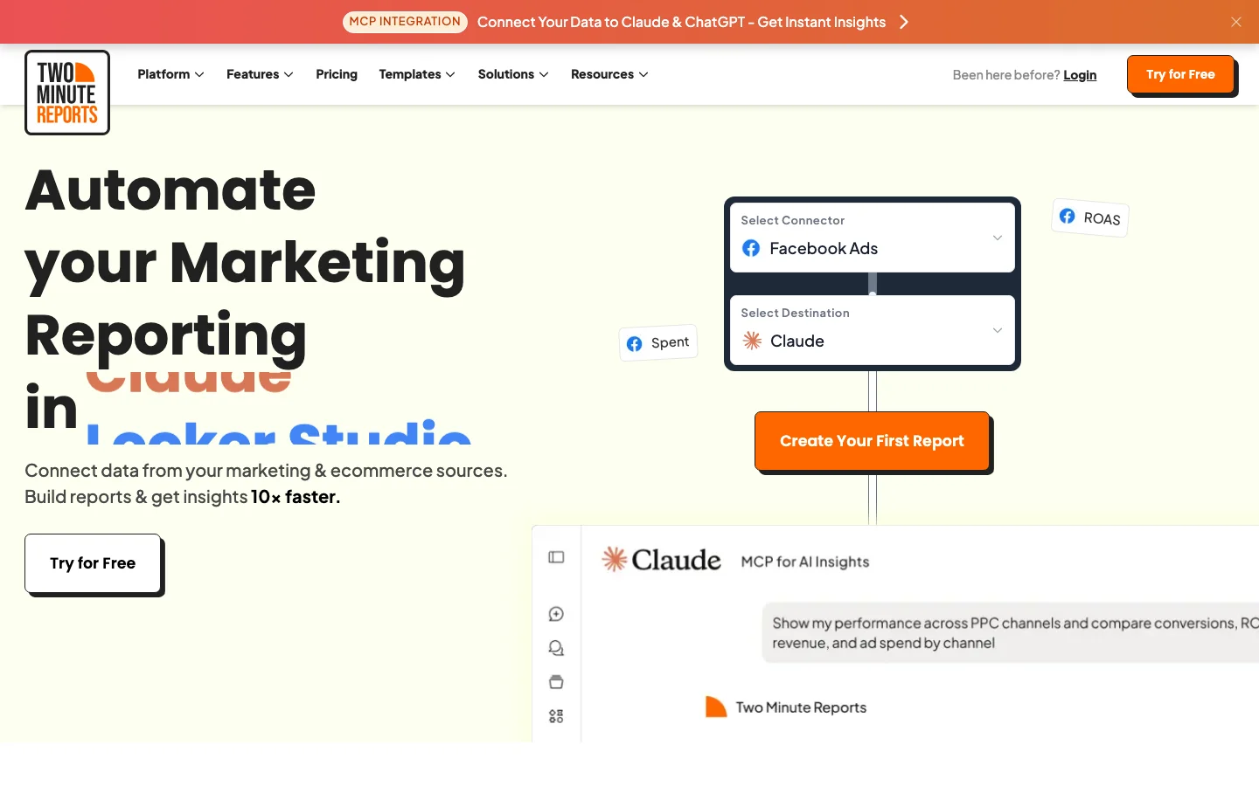The width and height of the screenshot is (1259, 786).
Task: Click the Facebook Ads icon in connector
Action: (751, 249)
